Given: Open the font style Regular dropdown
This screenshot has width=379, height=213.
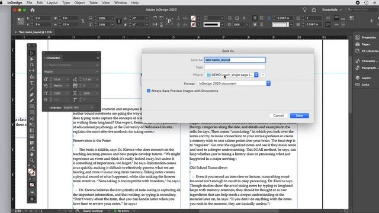Looking at the screenshot, I should click(71, 72).
